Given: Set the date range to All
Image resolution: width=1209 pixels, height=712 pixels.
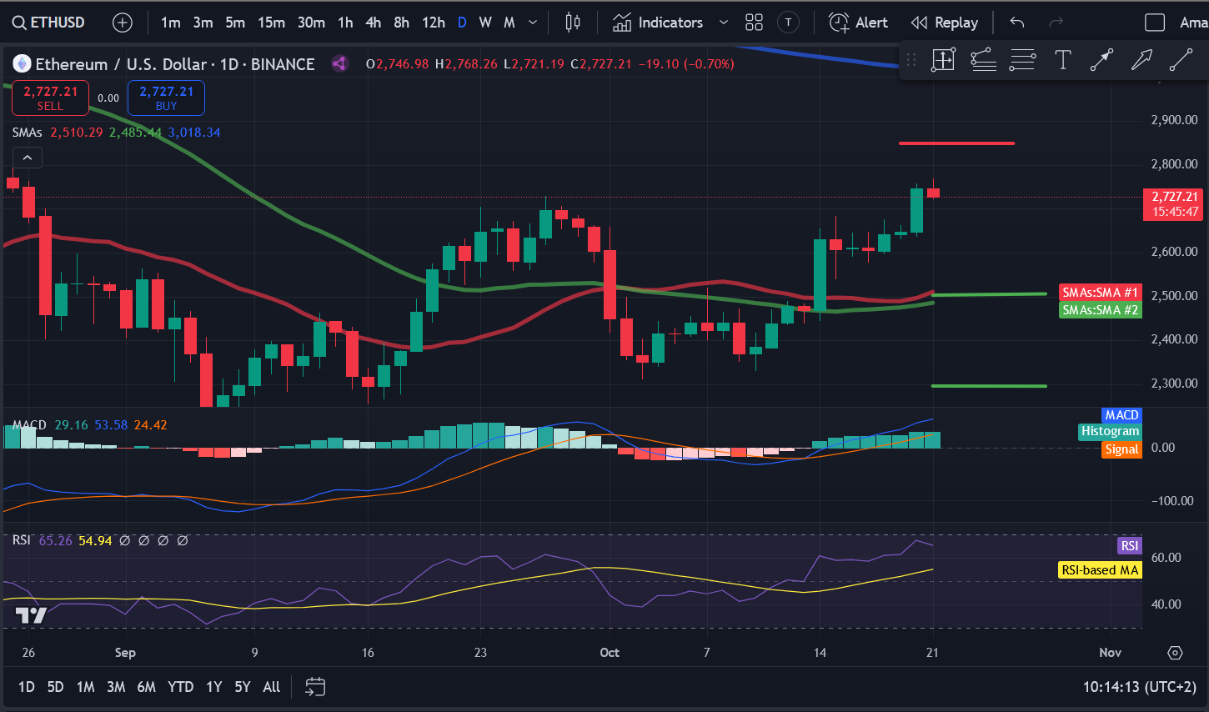Looking at the screenshot, I should tap(272, 687).
